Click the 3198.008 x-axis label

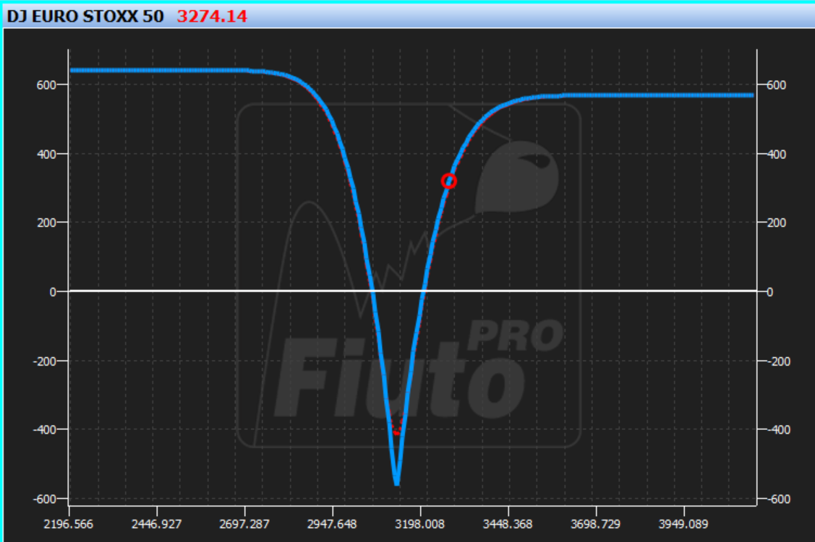(420, 524)
